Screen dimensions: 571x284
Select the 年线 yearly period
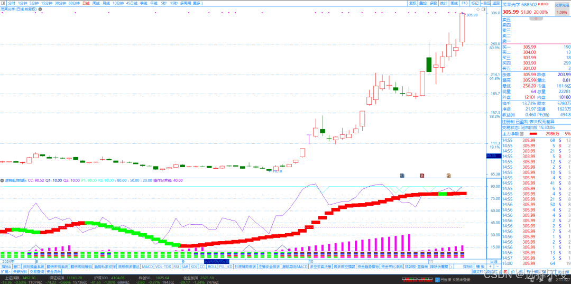click(x=154, y=3)
